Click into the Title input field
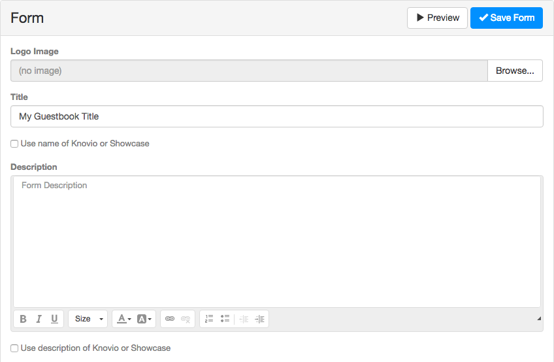Image resolution: width=554 pixels, height=362 pixels. click(276, 116)
